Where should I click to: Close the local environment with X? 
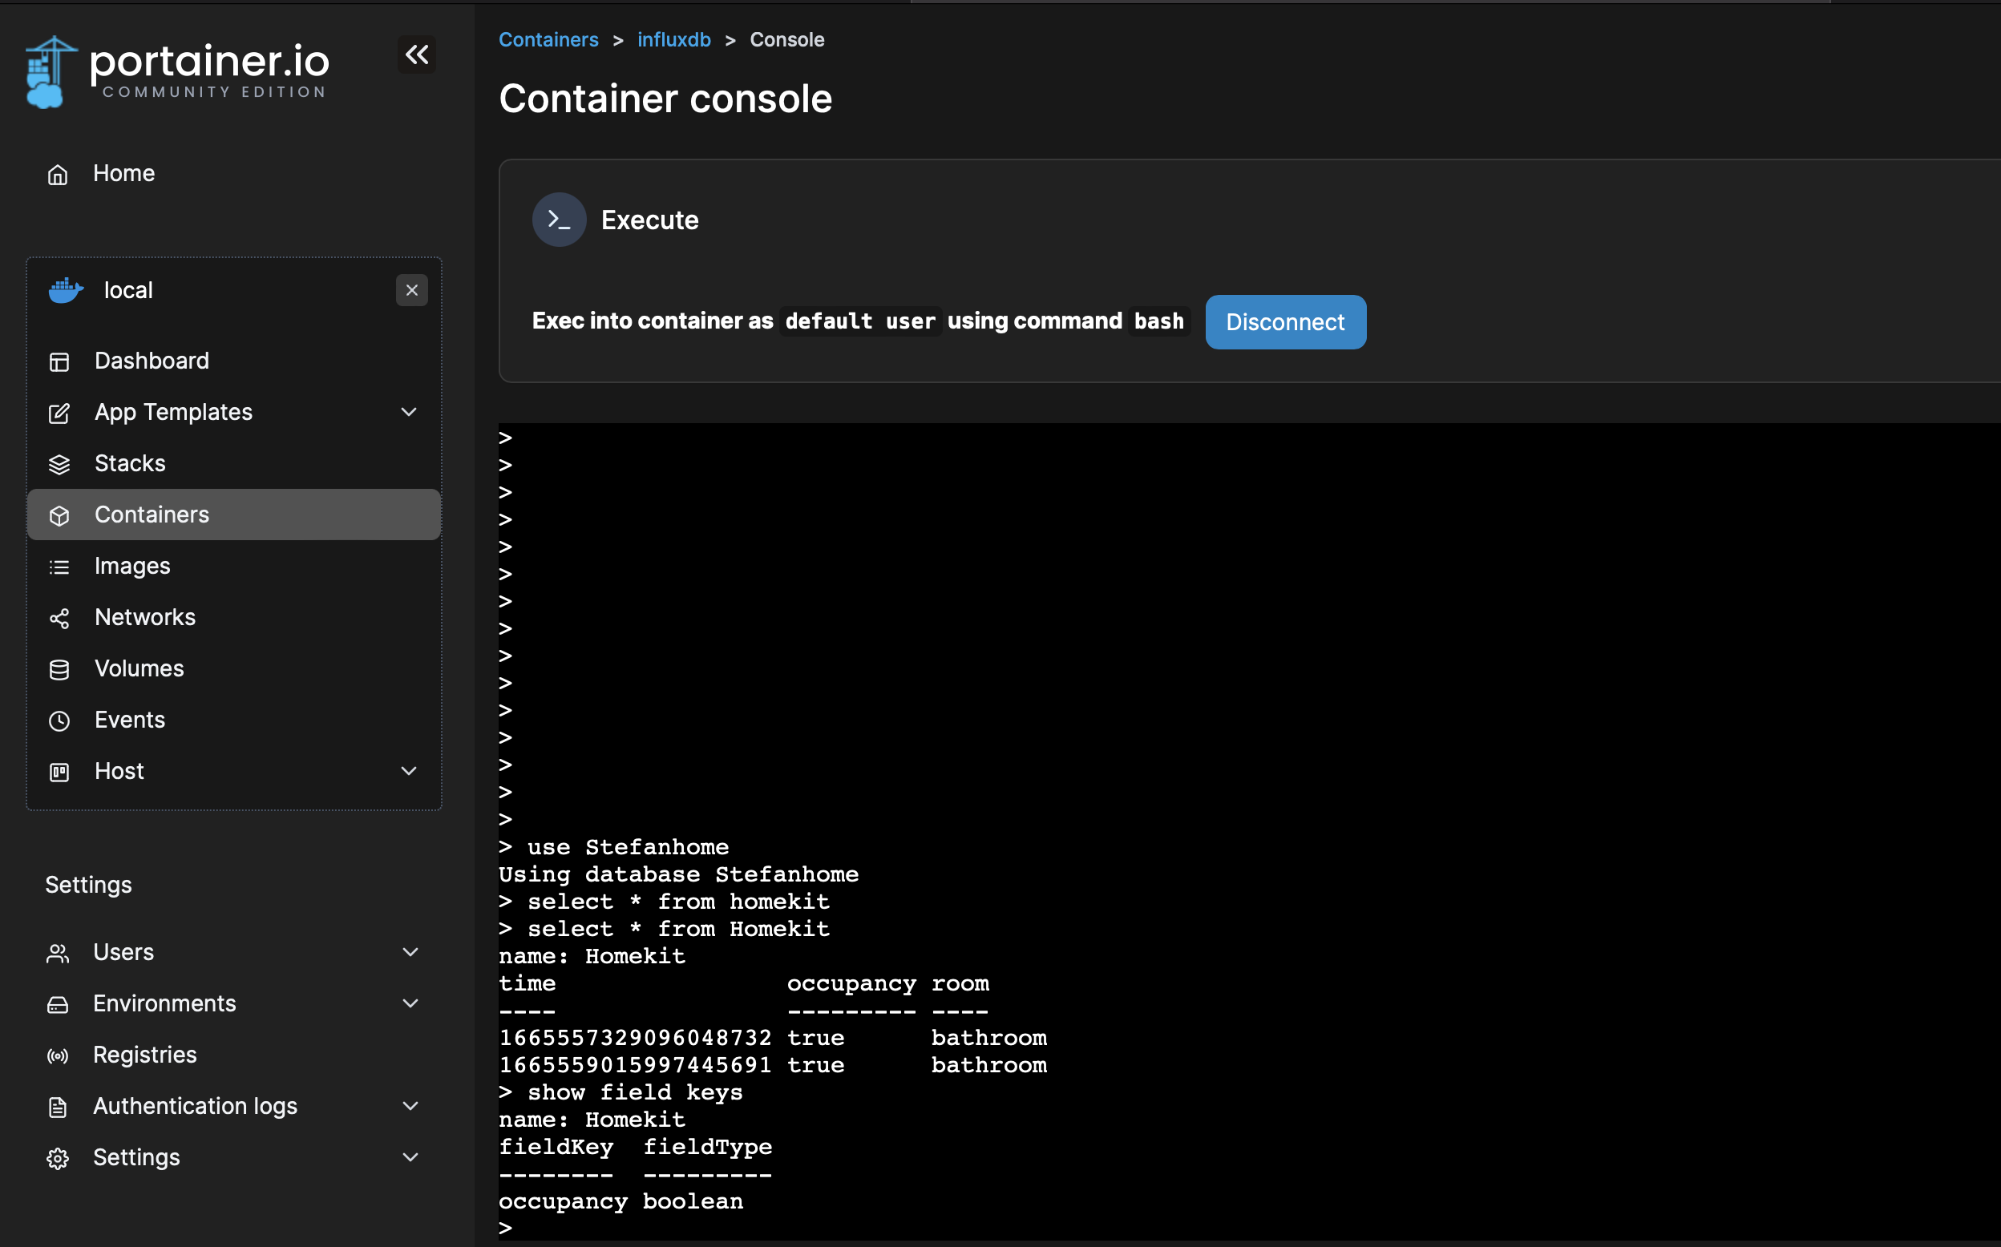pos(411,290)
